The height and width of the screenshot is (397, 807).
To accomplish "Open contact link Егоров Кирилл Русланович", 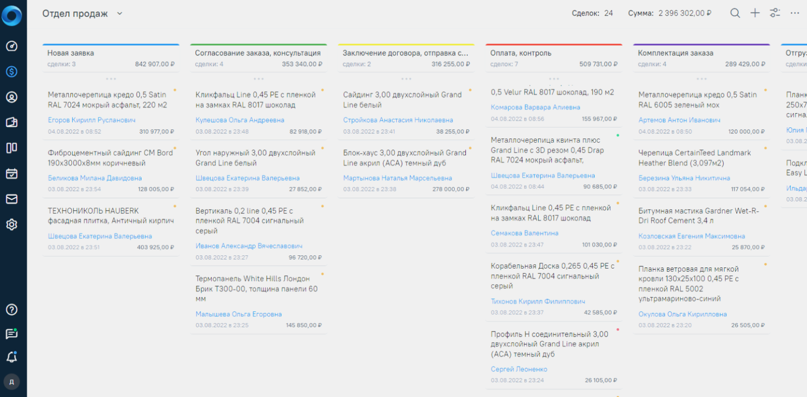I will tap(91, 120).
